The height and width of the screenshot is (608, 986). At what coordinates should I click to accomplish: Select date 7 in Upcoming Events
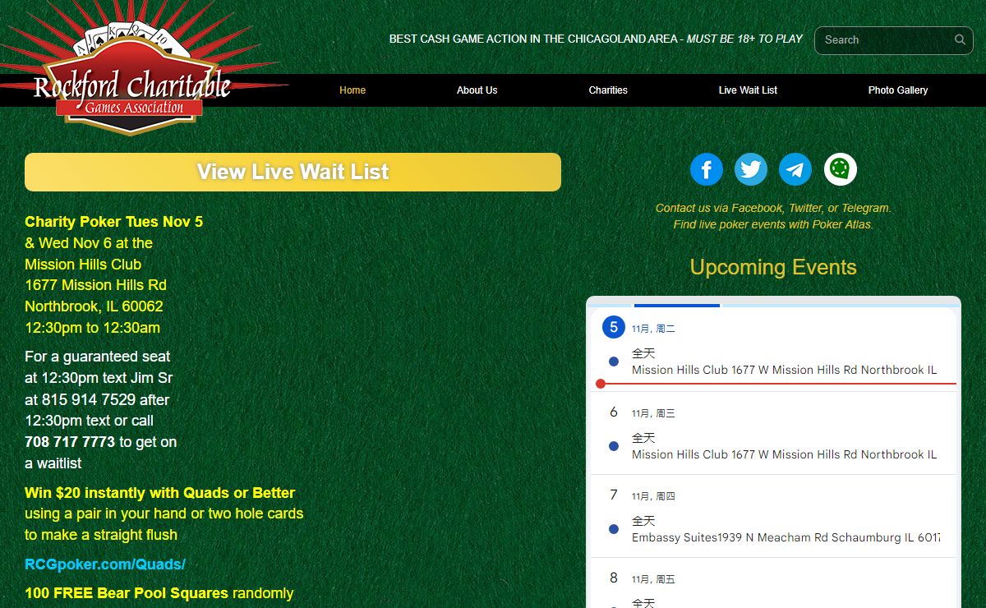(614, 495)
